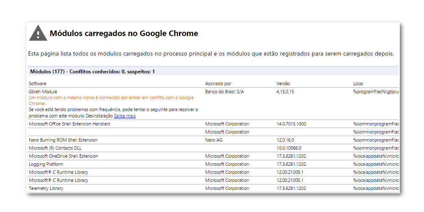Select the Telemetry Library row
This screenshot has width=424, height=212.
[x=46, y=188]
